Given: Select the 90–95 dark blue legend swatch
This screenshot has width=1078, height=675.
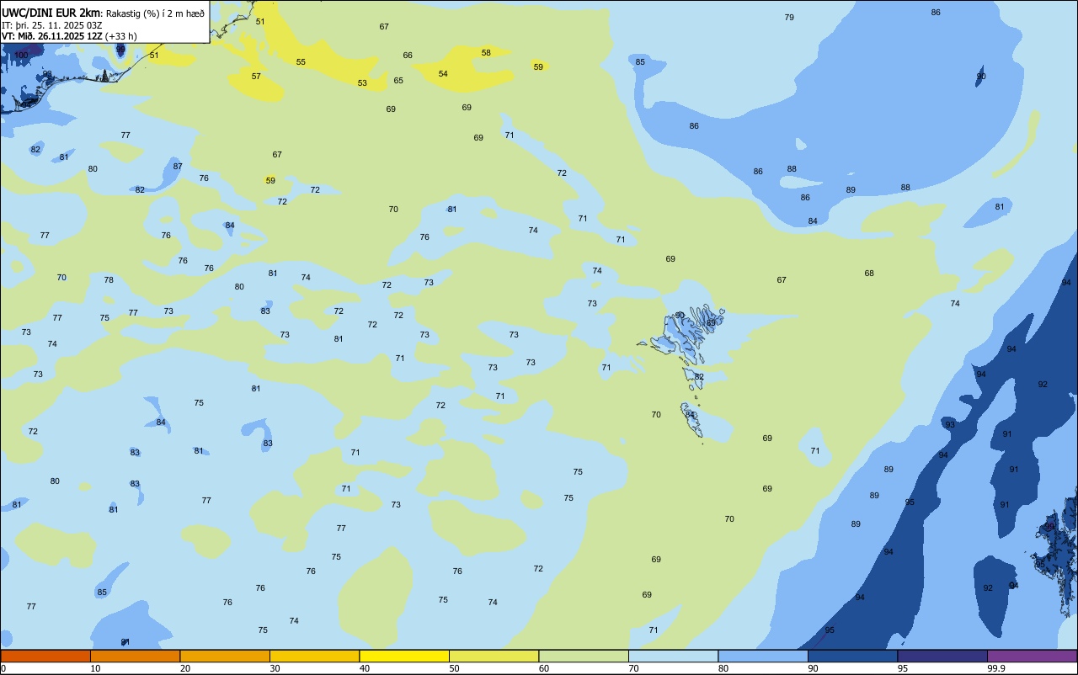Looking at the screenshot, I should pyautogui.click(x=853, y=656).
